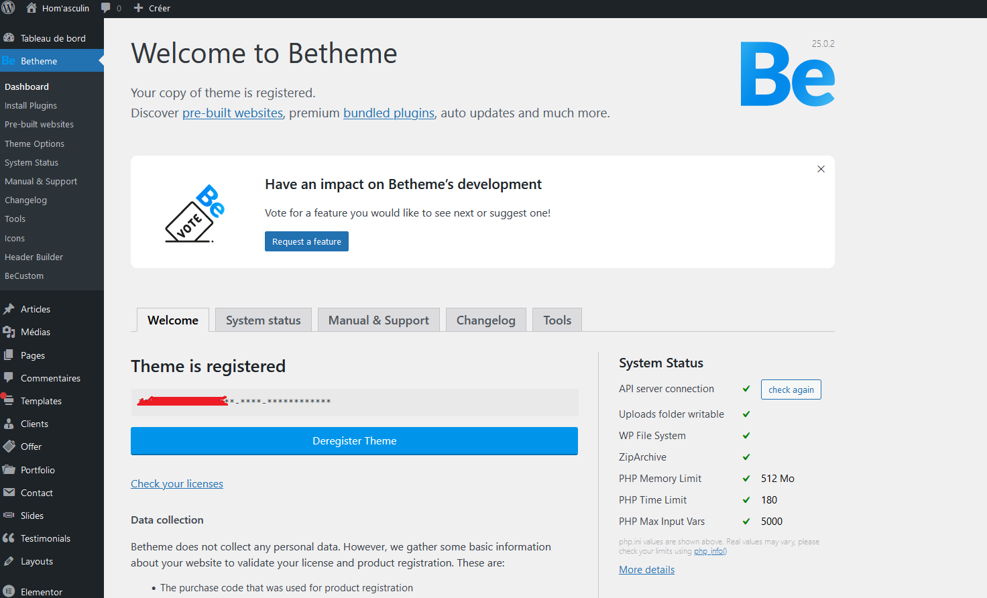Click the Testimonials quote icon

(9, 538)
